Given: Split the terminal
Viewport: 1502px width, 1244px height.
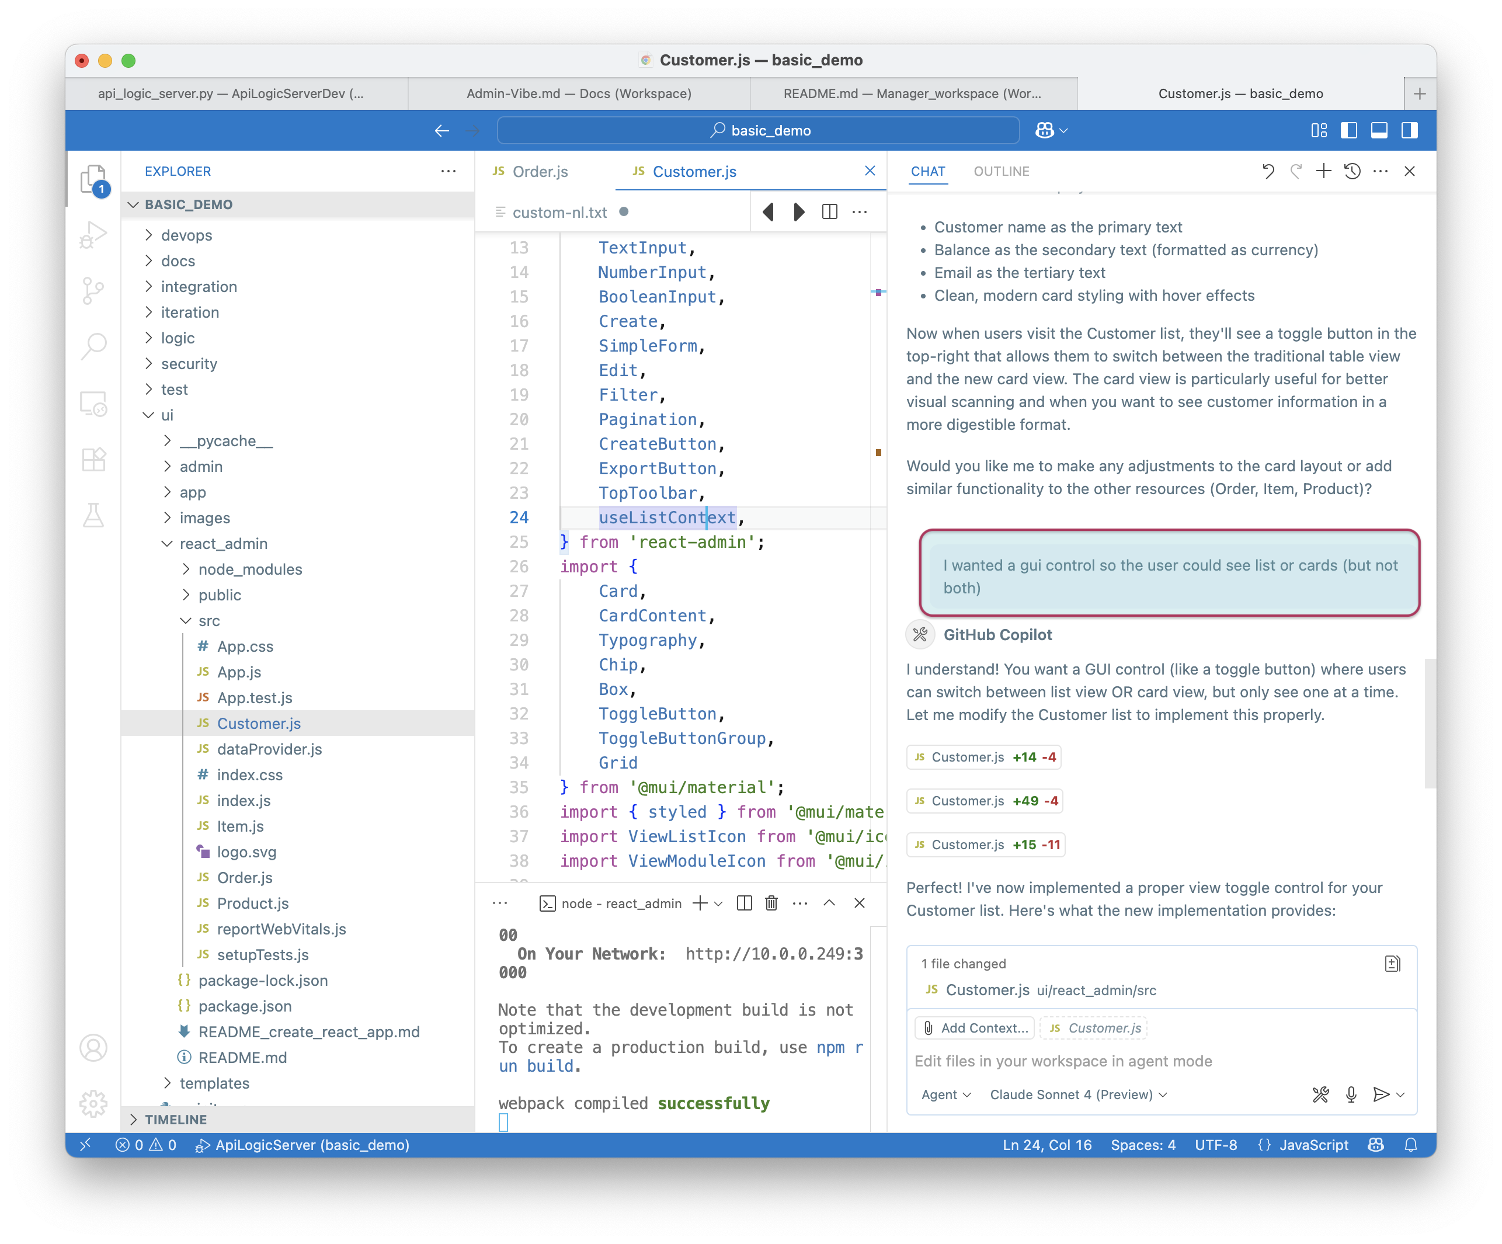Looking at the screenshot, I should click(744, 903).
